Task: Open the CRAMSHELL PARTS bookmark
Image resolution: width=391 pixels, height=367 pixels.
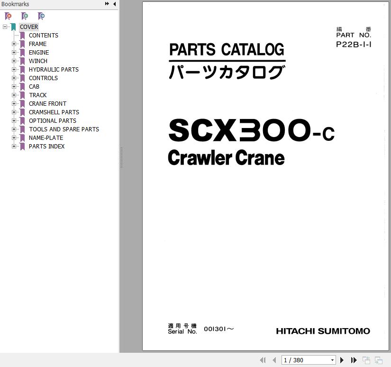Action: tap(54, 112)
